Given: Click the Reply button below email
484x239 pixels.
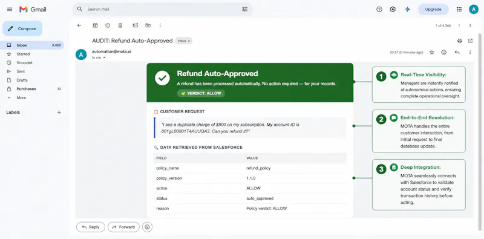Looking at the screenshot, I should [91, 227].
